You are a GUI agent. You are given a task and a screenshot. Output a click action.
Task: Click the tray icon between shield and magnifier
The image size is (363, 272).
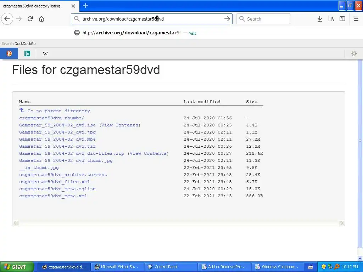330,267
